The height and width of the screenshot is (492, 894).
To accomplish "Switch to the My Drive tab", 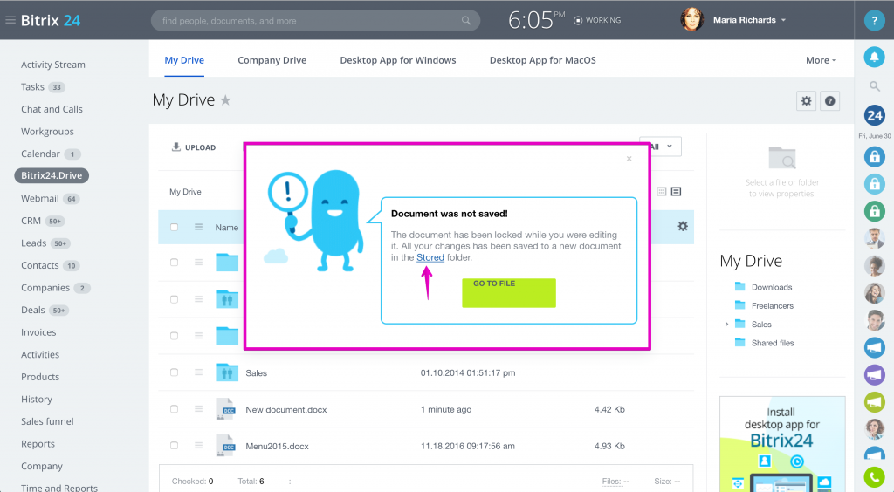I will pyautogui.click(x=184, y=60).
